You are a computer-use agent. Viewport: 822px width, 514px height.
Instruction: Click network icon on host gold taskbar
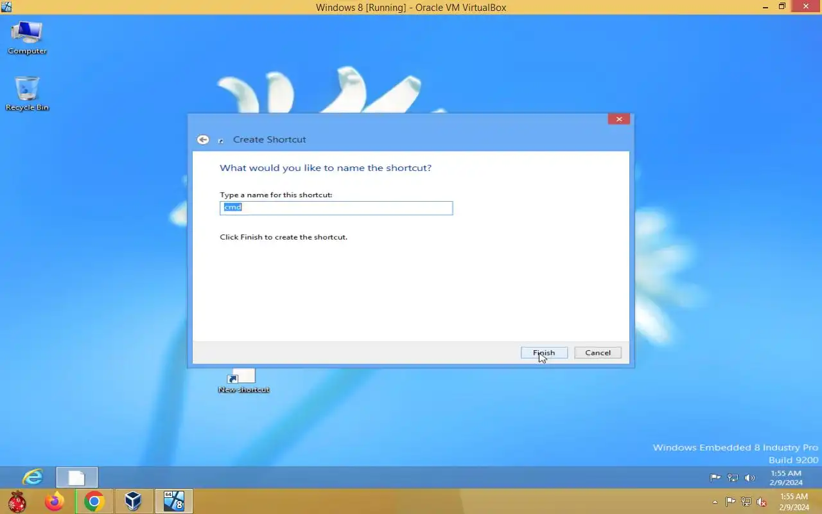tap(746, 502)
